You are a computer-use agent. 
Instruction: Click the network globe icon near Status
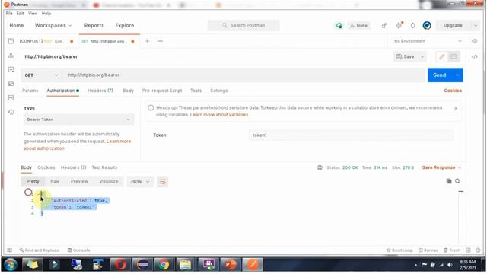click(320, 167)
